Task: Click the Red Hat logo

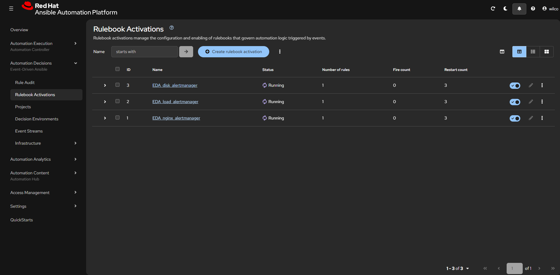Action: click(69, 9)
